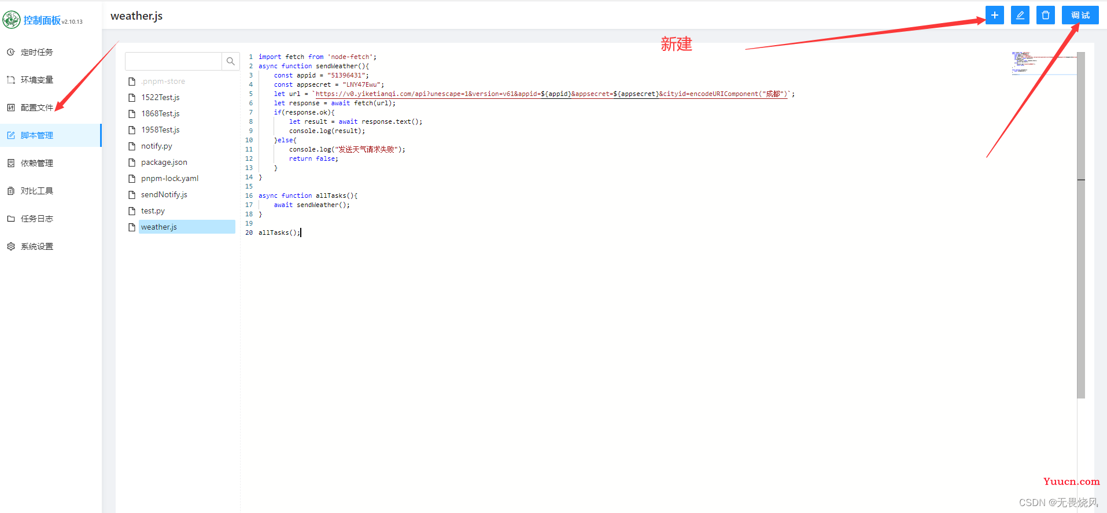This screenshot has width=1107, height=513.
Task: Click the "发送天气请求失败" string in code
Action: 367,149
